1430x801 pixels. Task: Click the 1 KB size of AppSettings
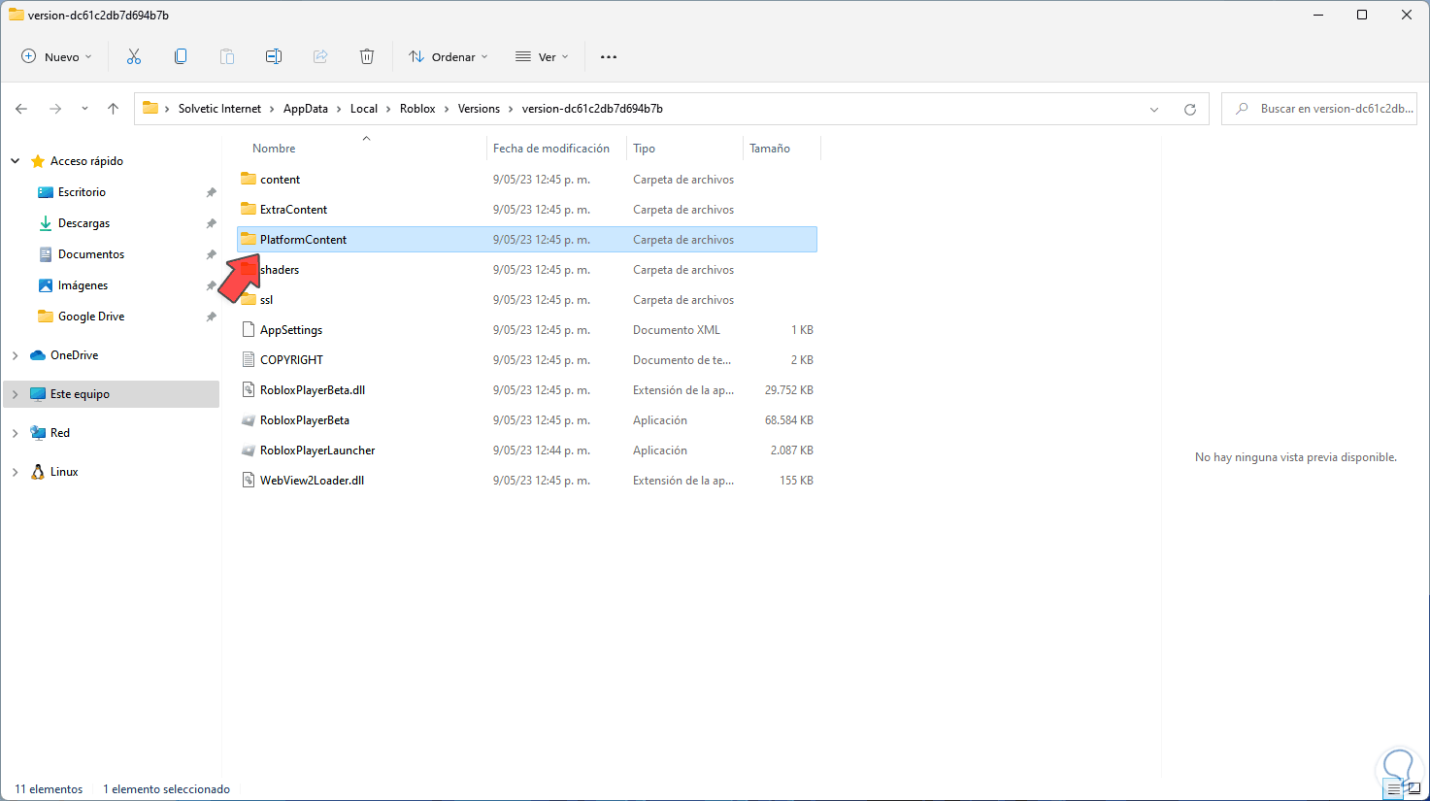802,330
